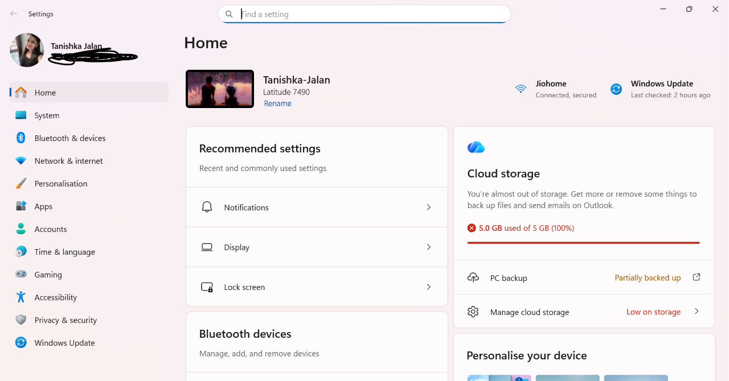Click the Accessibility label in sidebar
The image size is (729, 381).
[x=55, y=297]
